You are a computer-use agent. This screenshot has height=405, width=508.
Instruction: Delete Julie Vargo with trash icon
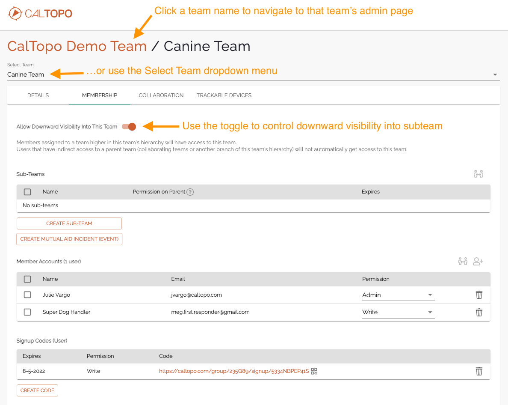[479, 295]
